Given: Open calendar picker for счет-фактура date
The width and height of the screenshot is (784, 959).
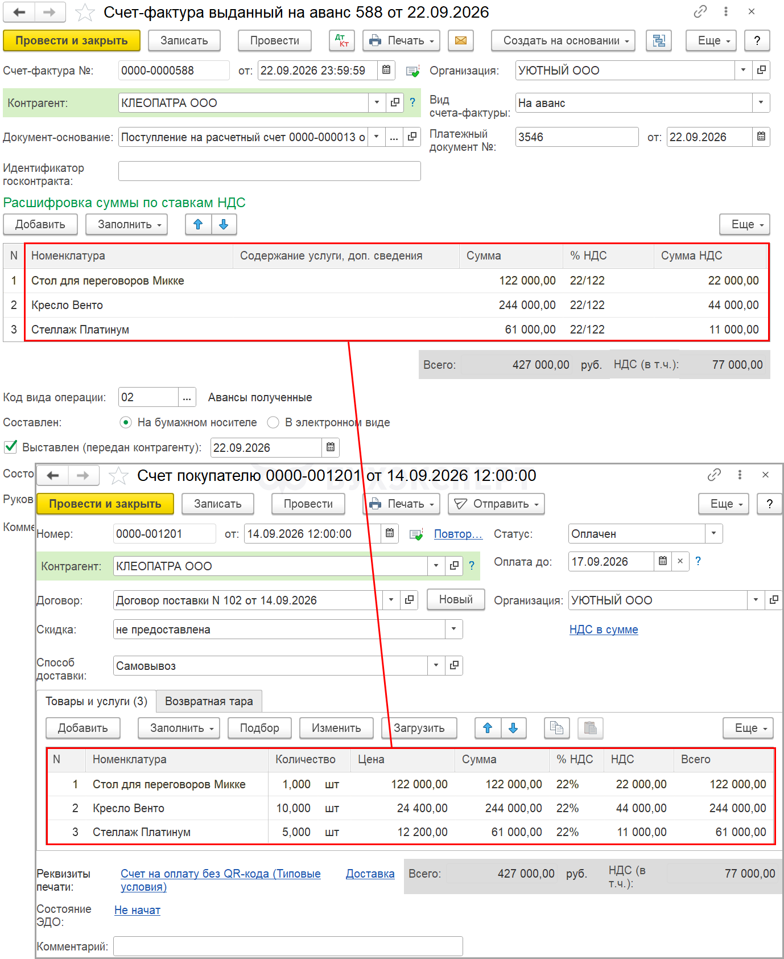Looking at the screenshot, I should pos(386,70).
